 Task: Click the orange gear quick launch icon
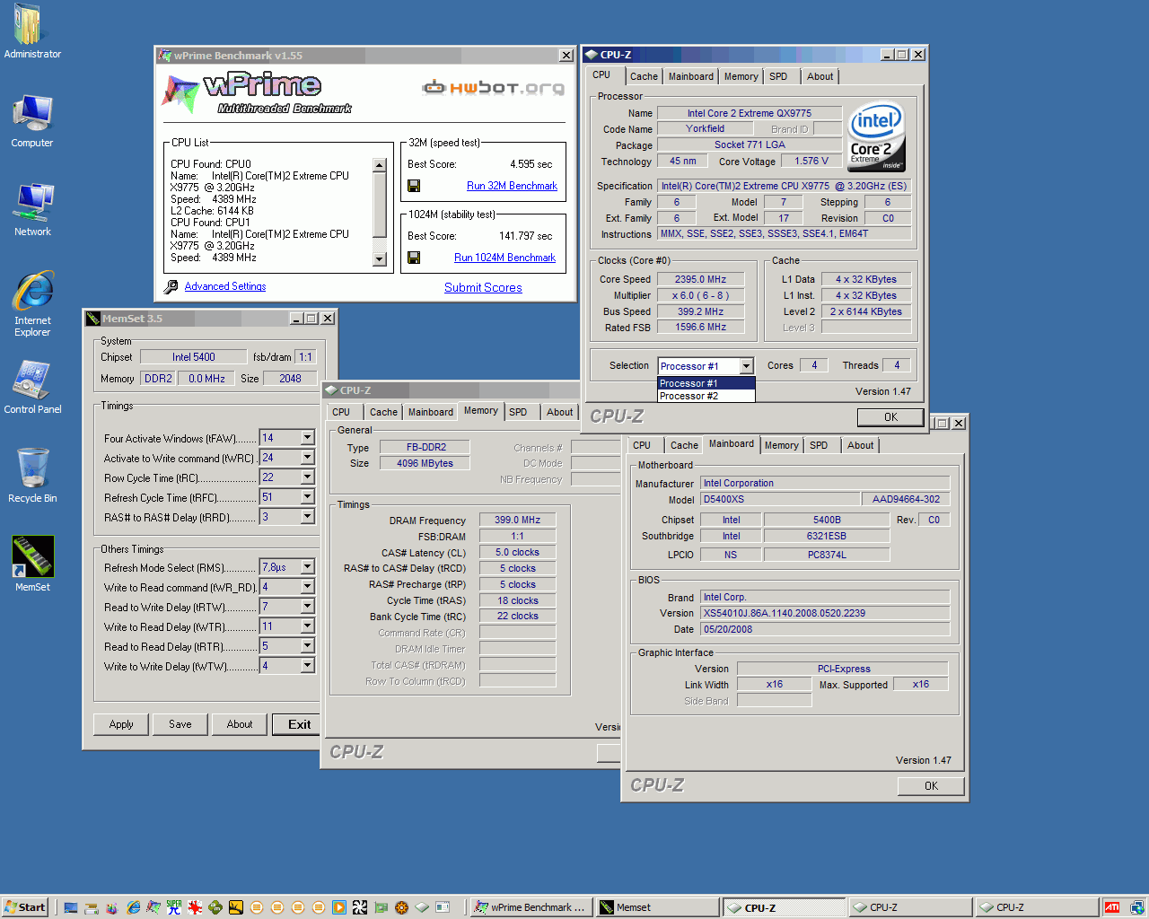[401, 907]
